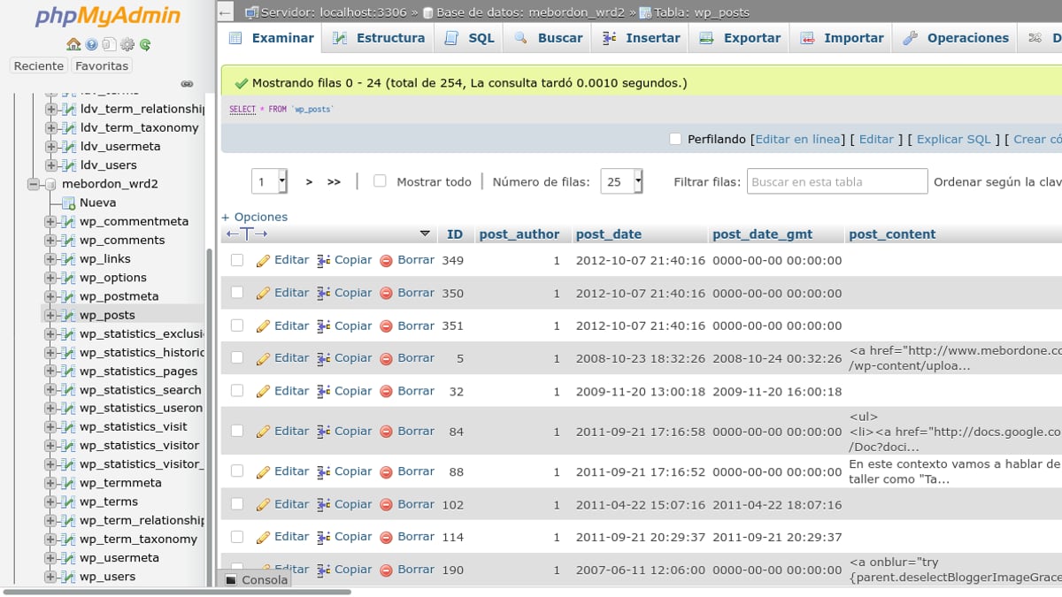This screenshot has height=597, width=1062.
Task: Click the Explicar SQL link
Action: tap(954, 139)
